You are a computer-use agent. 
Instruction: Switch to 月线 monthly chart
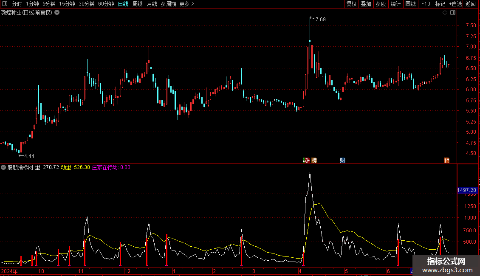pos(152,4)
